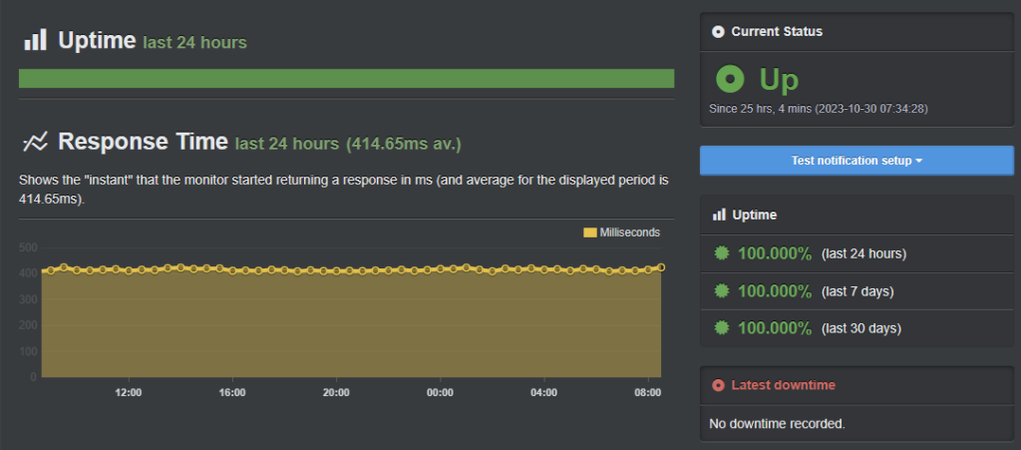The image size is (1021, 450).
Task: Click the 100.000% last 30 days value
Action: pyautogui.click(x=775, y=328)
